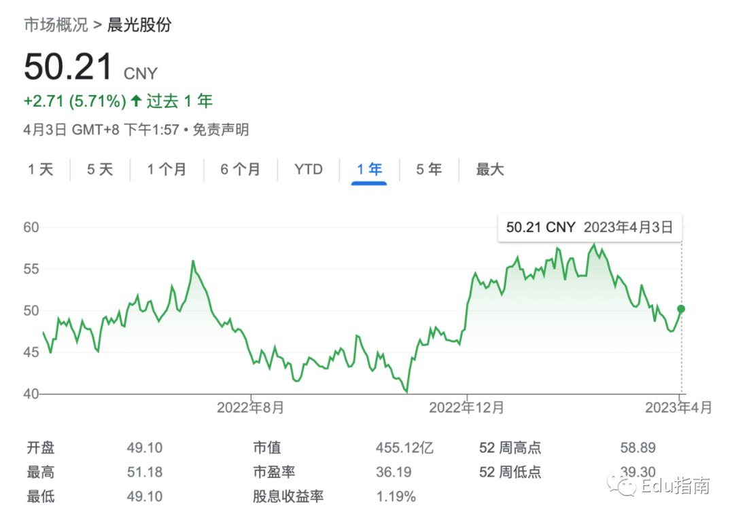734x518 pixels.
Task: Click the 最高 value 51.18
Action: pos(145,473)
